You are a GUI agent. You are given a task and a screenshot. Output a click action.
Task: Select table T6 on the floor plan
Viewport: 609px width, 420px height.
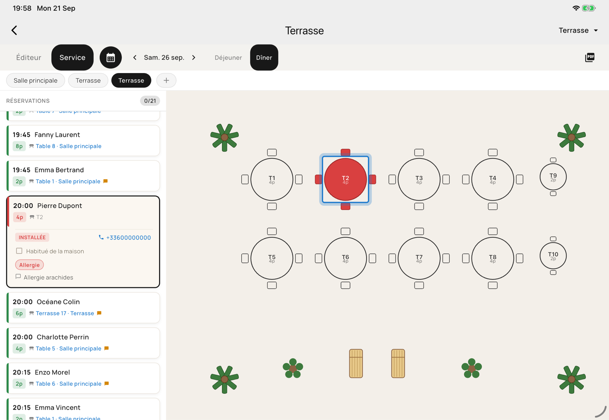[345, 258]
